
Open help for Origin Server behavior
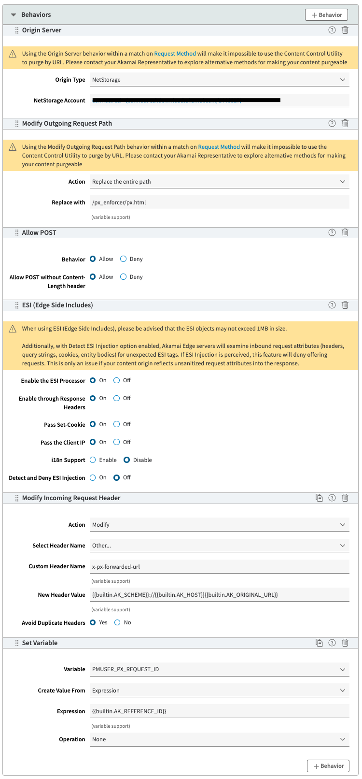tap(332, 30)
